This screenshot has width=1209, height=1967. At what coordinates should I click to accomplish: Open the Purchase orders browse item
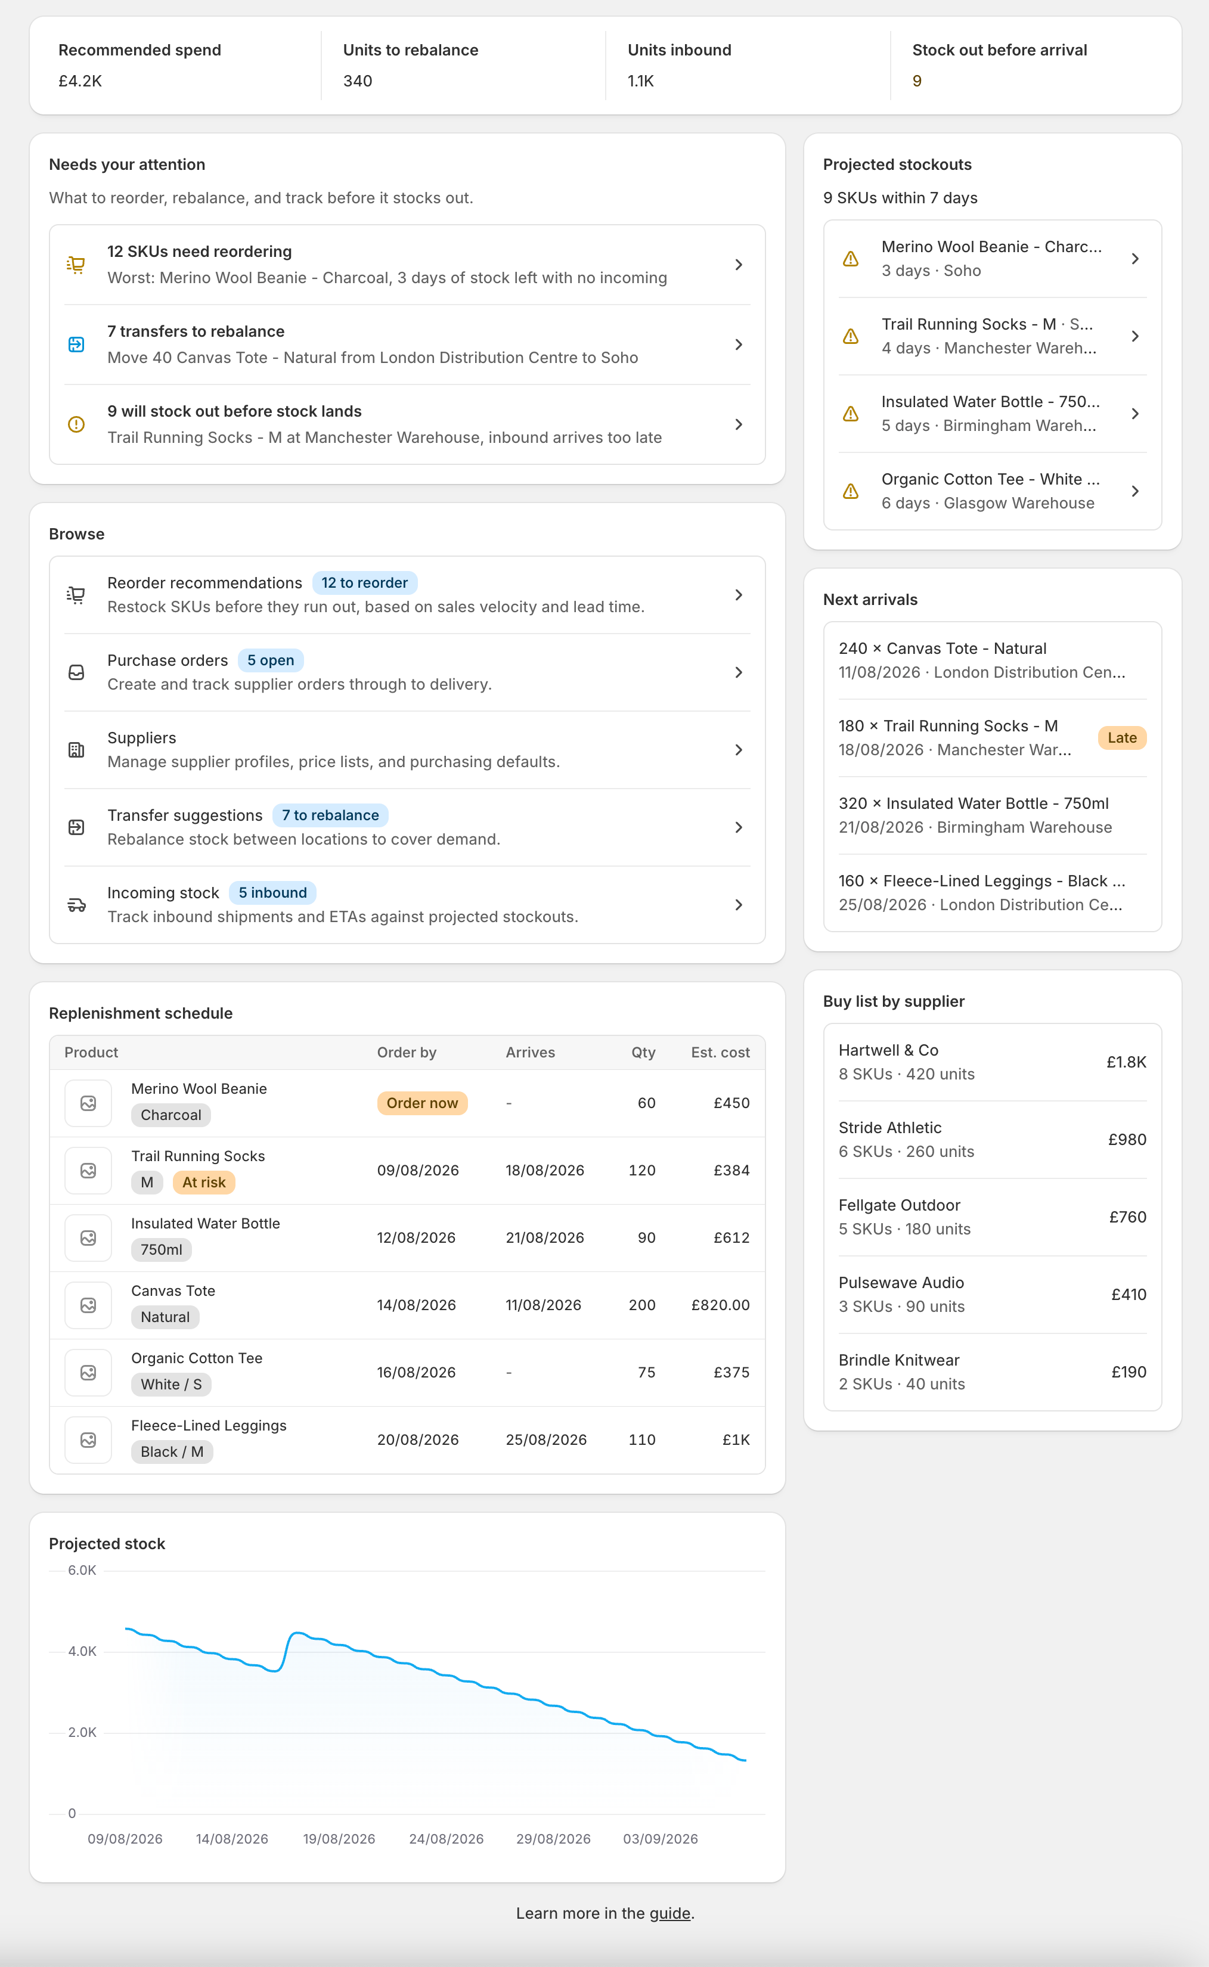(407, 672)
